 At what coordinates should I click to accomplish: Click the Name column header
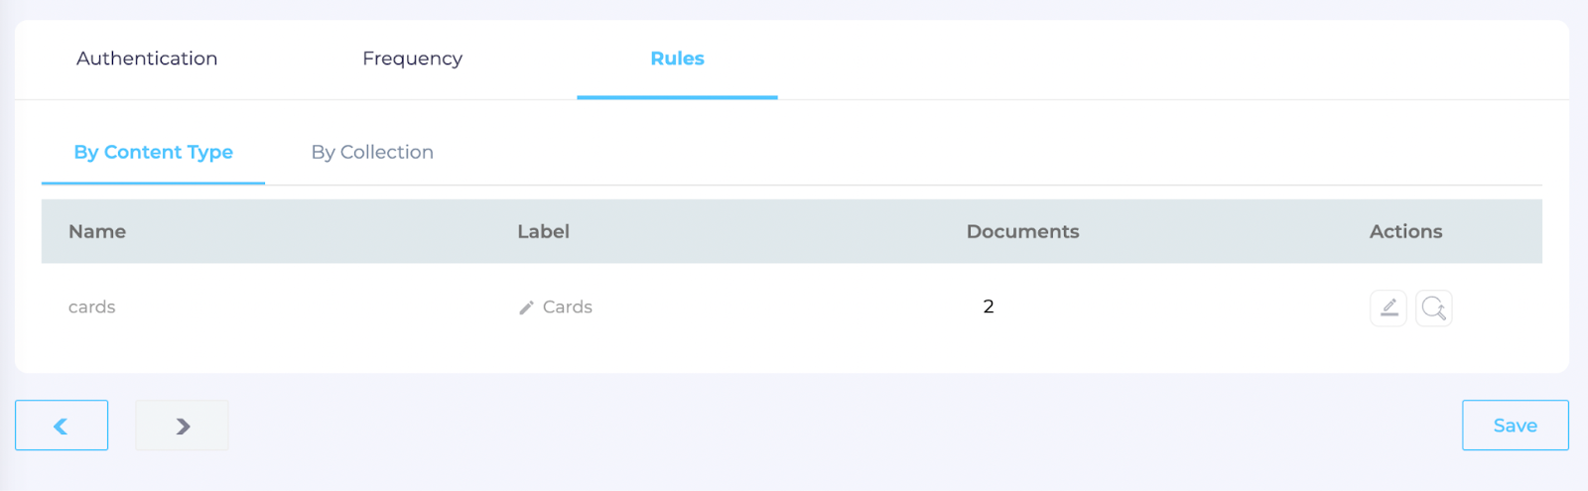[97, 231]
